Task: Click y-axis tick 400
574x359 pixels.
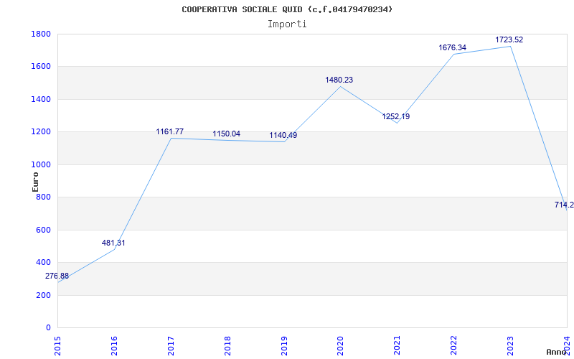Action: coord(43,263)
